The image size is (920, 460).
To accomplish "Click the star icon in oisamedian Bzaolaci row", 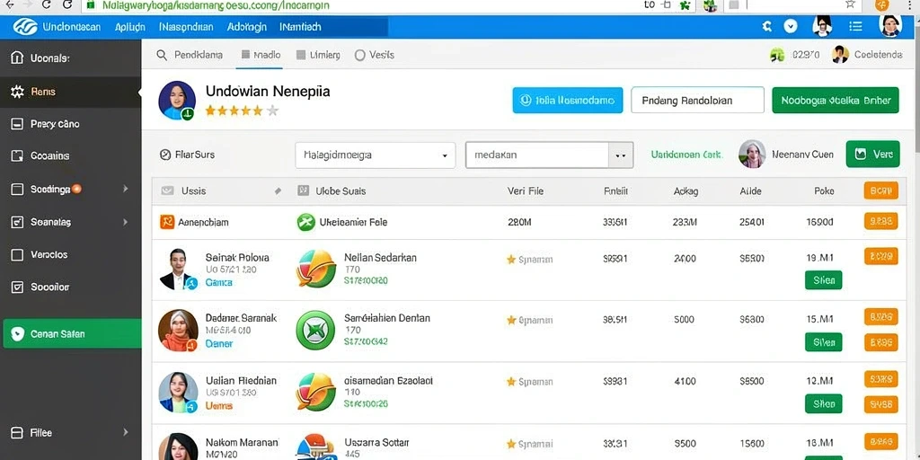I will (511, 382).
